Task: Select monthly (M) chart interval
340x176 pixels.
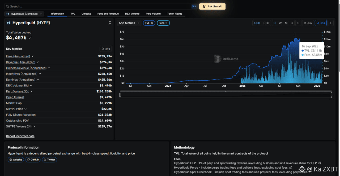Action: (286, 23)
